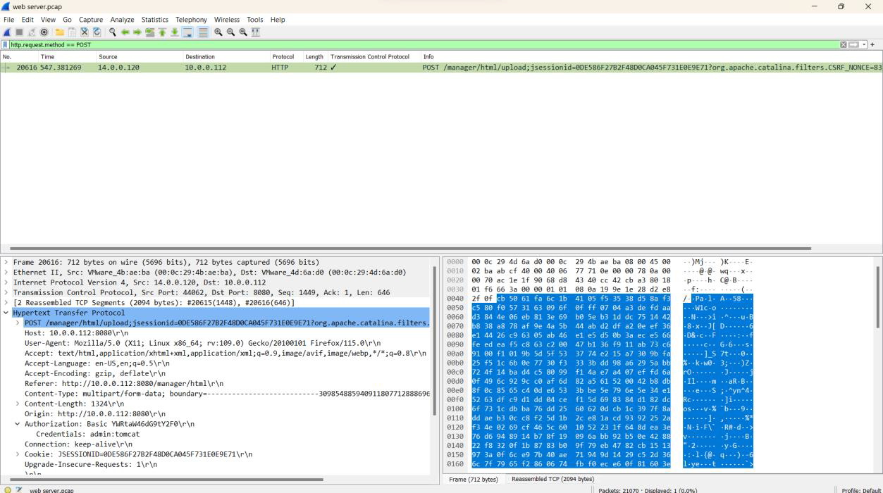
Task: Click the Open capture file folder icon
Action: pyautogui.click(x=60, y=32)
